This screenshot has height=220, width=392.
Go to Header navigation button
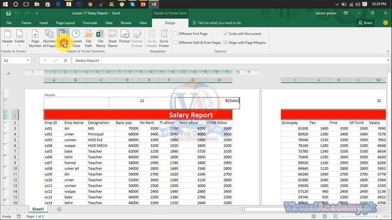pos(151,38)
